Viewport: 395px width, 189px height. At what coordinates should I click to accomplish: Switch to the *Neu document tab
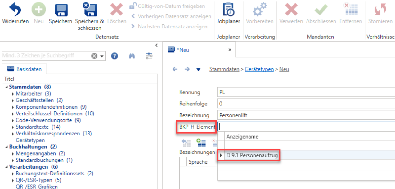pyautogui.click(x=183, y=50)
